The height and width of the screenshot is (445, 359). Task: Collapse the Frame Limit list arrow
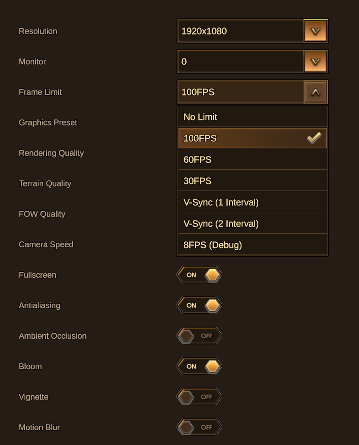[x=315, y=92]
